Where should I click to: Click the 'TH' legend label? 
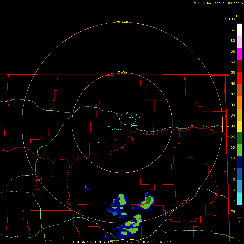[x=233, y=212]
